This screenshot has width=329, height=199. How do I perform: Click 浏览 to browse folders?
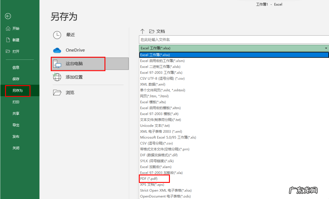tap(70, 93)
